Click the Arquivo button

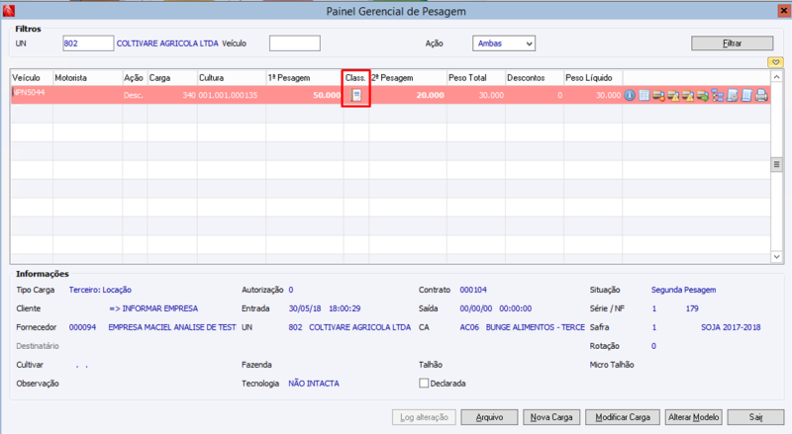pyautogui.click(x=489, y=417)
